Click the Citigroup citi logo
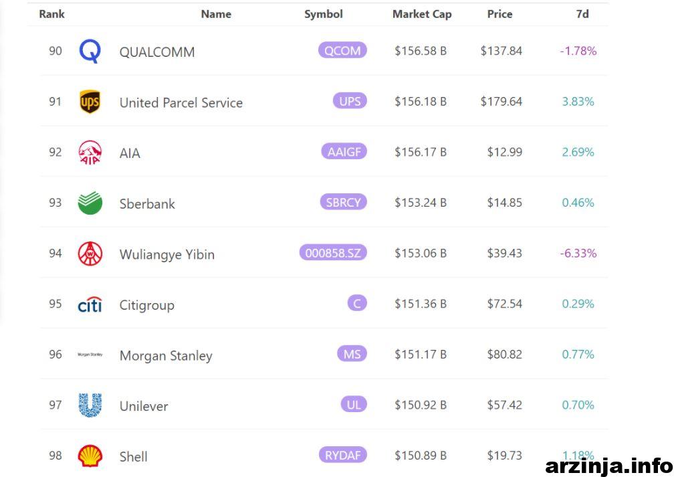The width and height of the screenshot is (674, 477). [90, 304]
